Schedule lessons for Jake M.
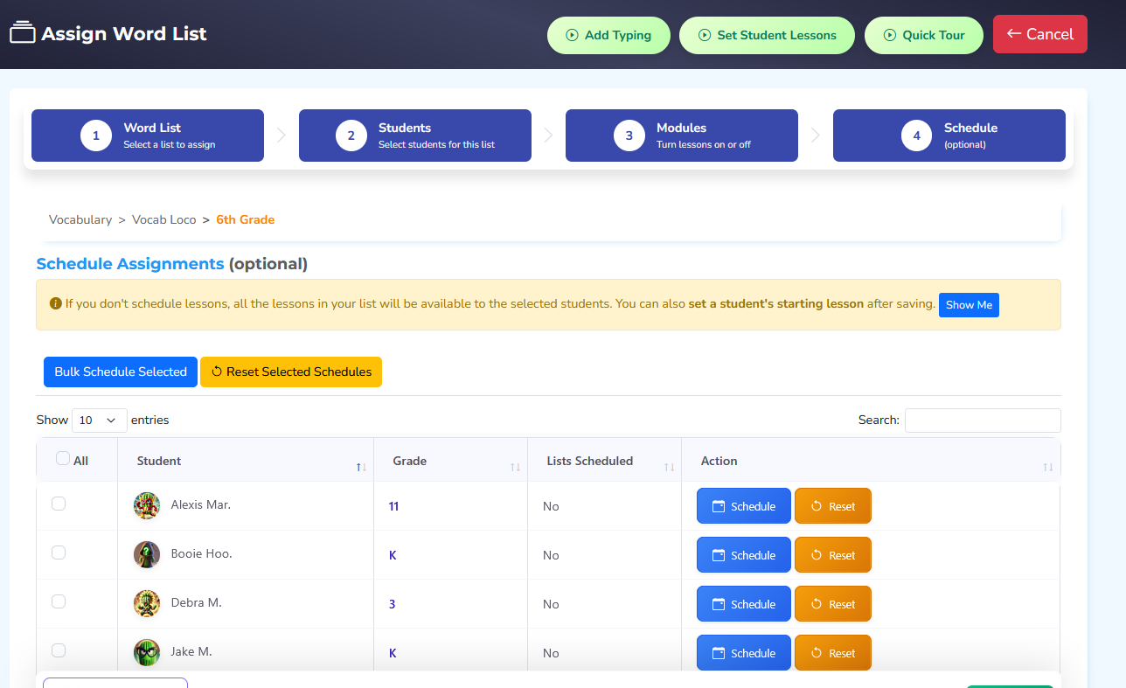 (744, 653)
